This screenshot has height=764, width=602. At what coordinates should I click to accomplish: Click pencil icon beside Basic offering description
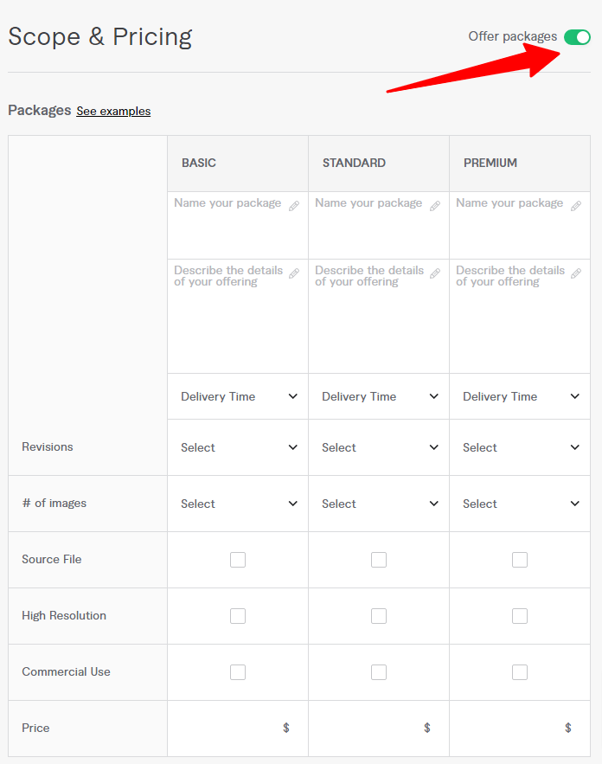[294, 273]
